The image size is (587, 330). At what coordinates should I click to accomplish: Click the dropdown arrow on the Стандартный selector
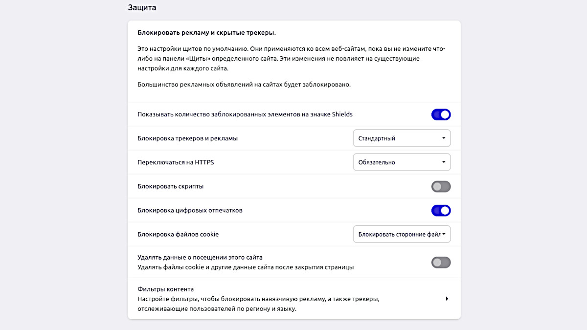pos(443,138)
